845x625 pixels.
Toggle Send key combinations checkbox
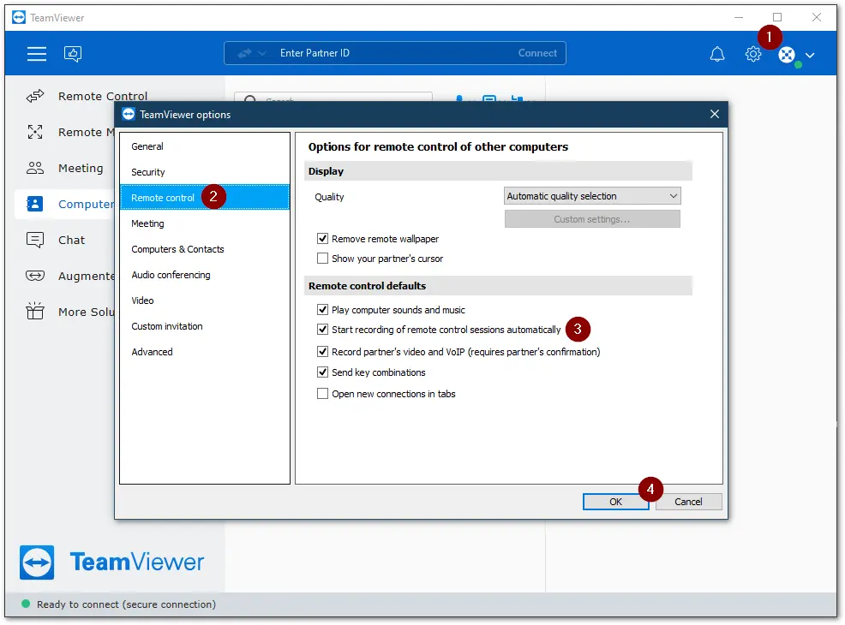click(322, 372)
